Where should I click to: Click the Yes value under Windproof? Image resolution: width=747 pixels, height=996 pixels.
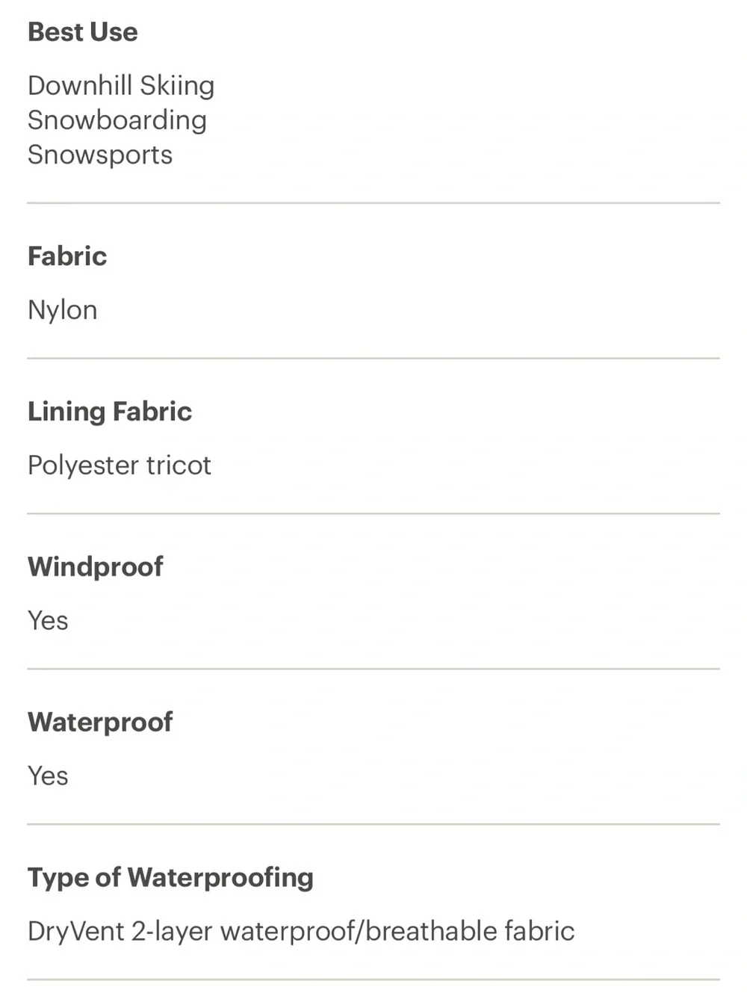(48, 621)
